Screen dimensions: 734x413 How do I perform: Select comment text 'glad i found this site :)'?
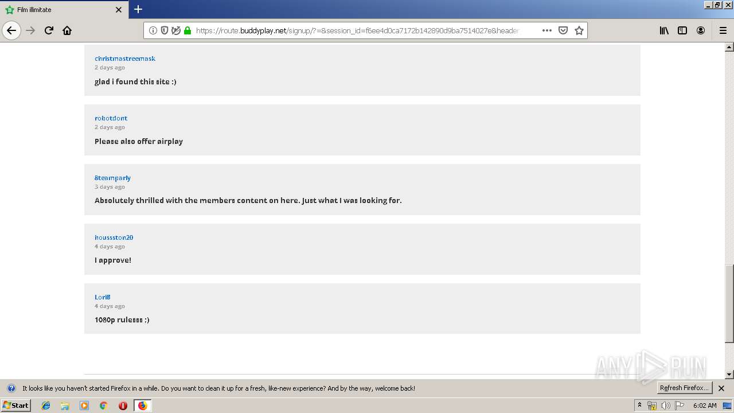[x=135, y=81]
